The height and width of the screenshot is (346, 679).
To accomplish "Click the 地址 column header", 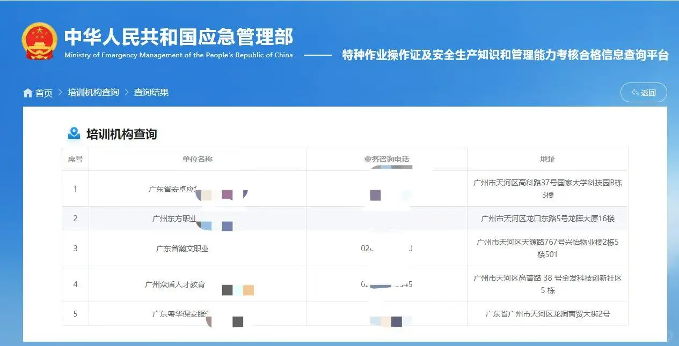I will 547,159.
